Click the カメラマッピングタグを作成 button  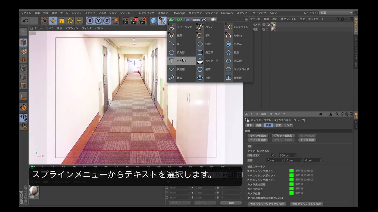(x=267, y=204)
